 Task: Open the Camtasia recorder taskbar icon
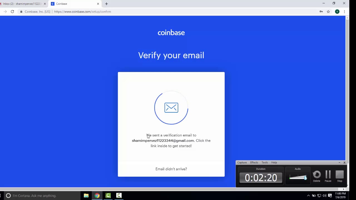coord(119,196)
